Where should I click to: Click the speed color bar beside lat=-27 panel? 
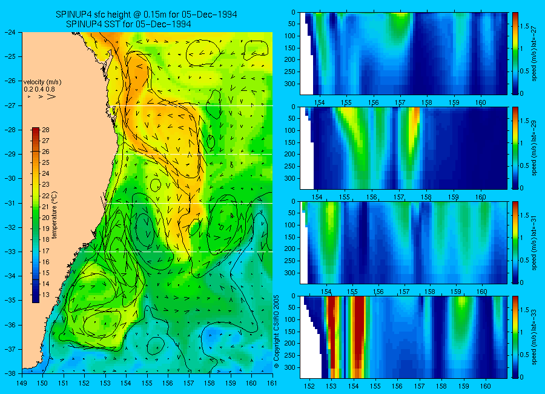515,53
